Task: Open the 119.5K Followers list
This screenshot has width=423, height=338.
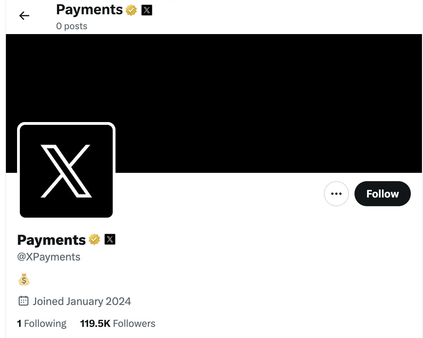Action: 117,323
